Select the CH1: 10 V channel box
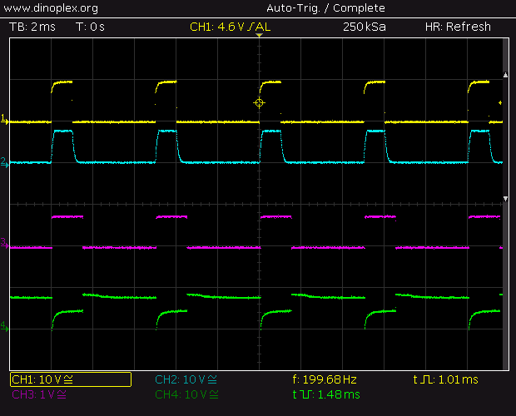Image resolution: width=516 pixels, height=416 pixels. point(71,379)
